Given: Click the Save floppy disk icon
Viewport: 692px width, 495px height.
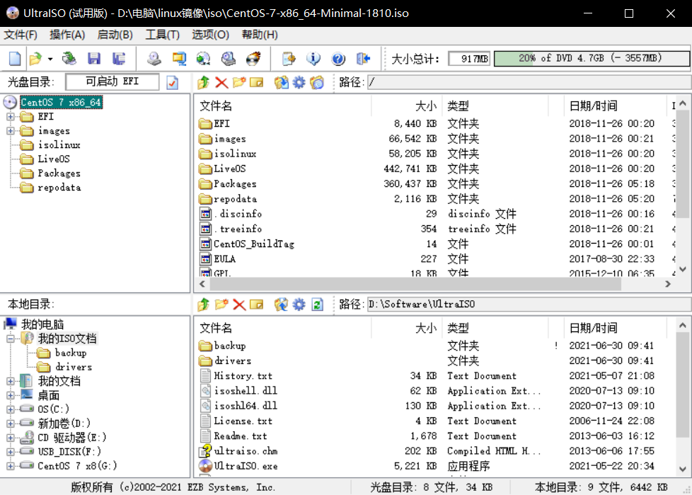Looking at the screenshot, I should pos(94,58).
